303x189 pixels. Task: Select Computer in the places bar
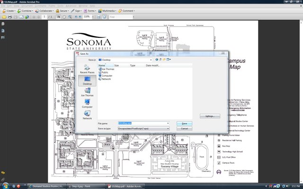[87, 103]
